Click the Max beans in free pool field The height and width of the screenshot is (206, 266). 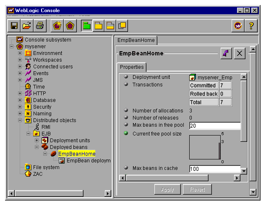pyautogui.click(x=215, y=126)
